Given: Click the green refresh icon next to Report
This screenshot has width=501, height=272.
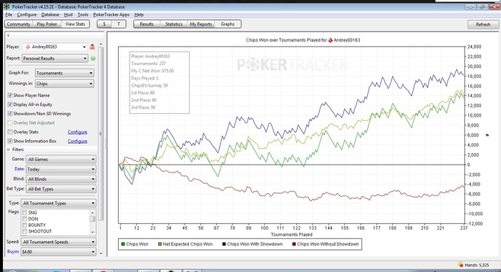Looking at the screenshot, I should tap(93, 59).
